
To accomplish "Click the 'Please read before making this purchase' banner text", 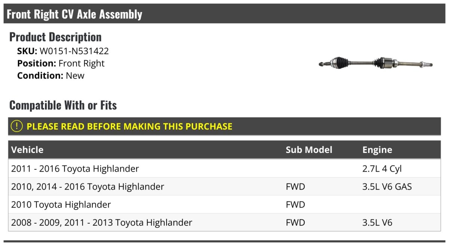I will pos(129,126).
